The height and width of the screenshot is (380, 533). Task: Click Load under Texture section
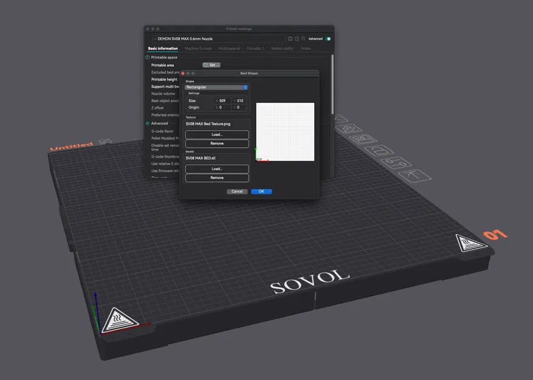click(217, 135)
